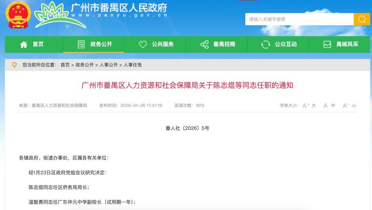Click the orange search magnifier button

(362, 19)
